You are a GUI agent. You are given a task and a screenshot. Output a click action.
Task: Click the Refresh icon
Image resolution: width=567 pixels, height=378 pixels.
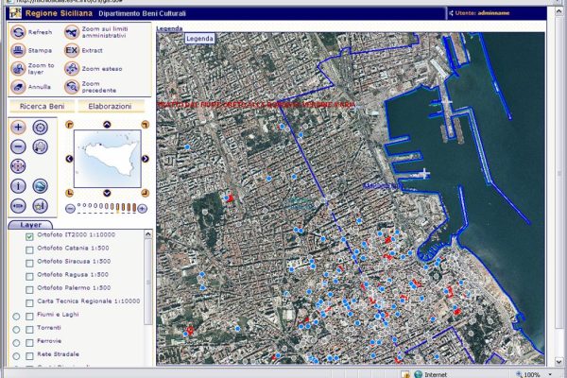click(18, 32)
